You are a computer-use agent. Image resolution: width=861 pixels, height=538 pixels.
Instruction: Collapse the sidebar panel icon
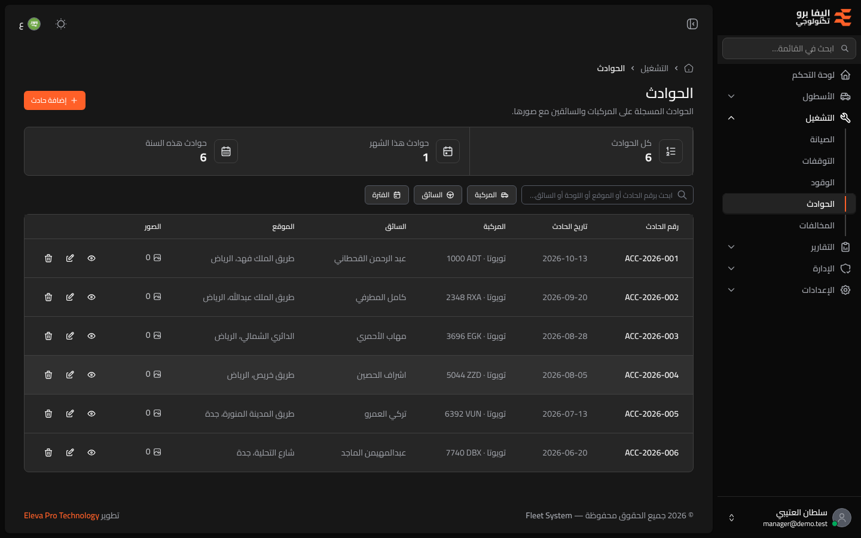click(x=692, y=24)
